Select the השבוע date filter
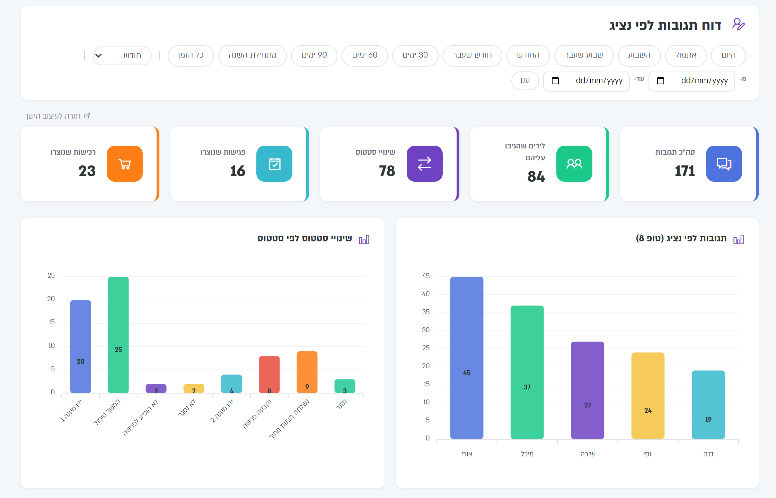Viewport: 776px width, 498px height. [x=639, y=55]
